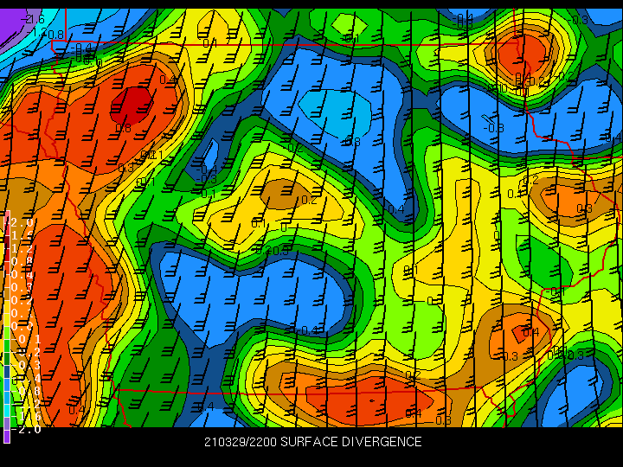Click the 0.4 label inside the lower-right orange region
The height and width of the screenshot is (467, 623).
[531, 332]
